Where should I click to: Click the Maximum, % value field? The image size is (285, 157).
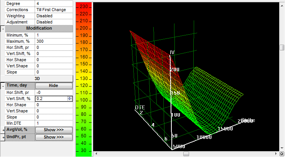coord(54,41)
